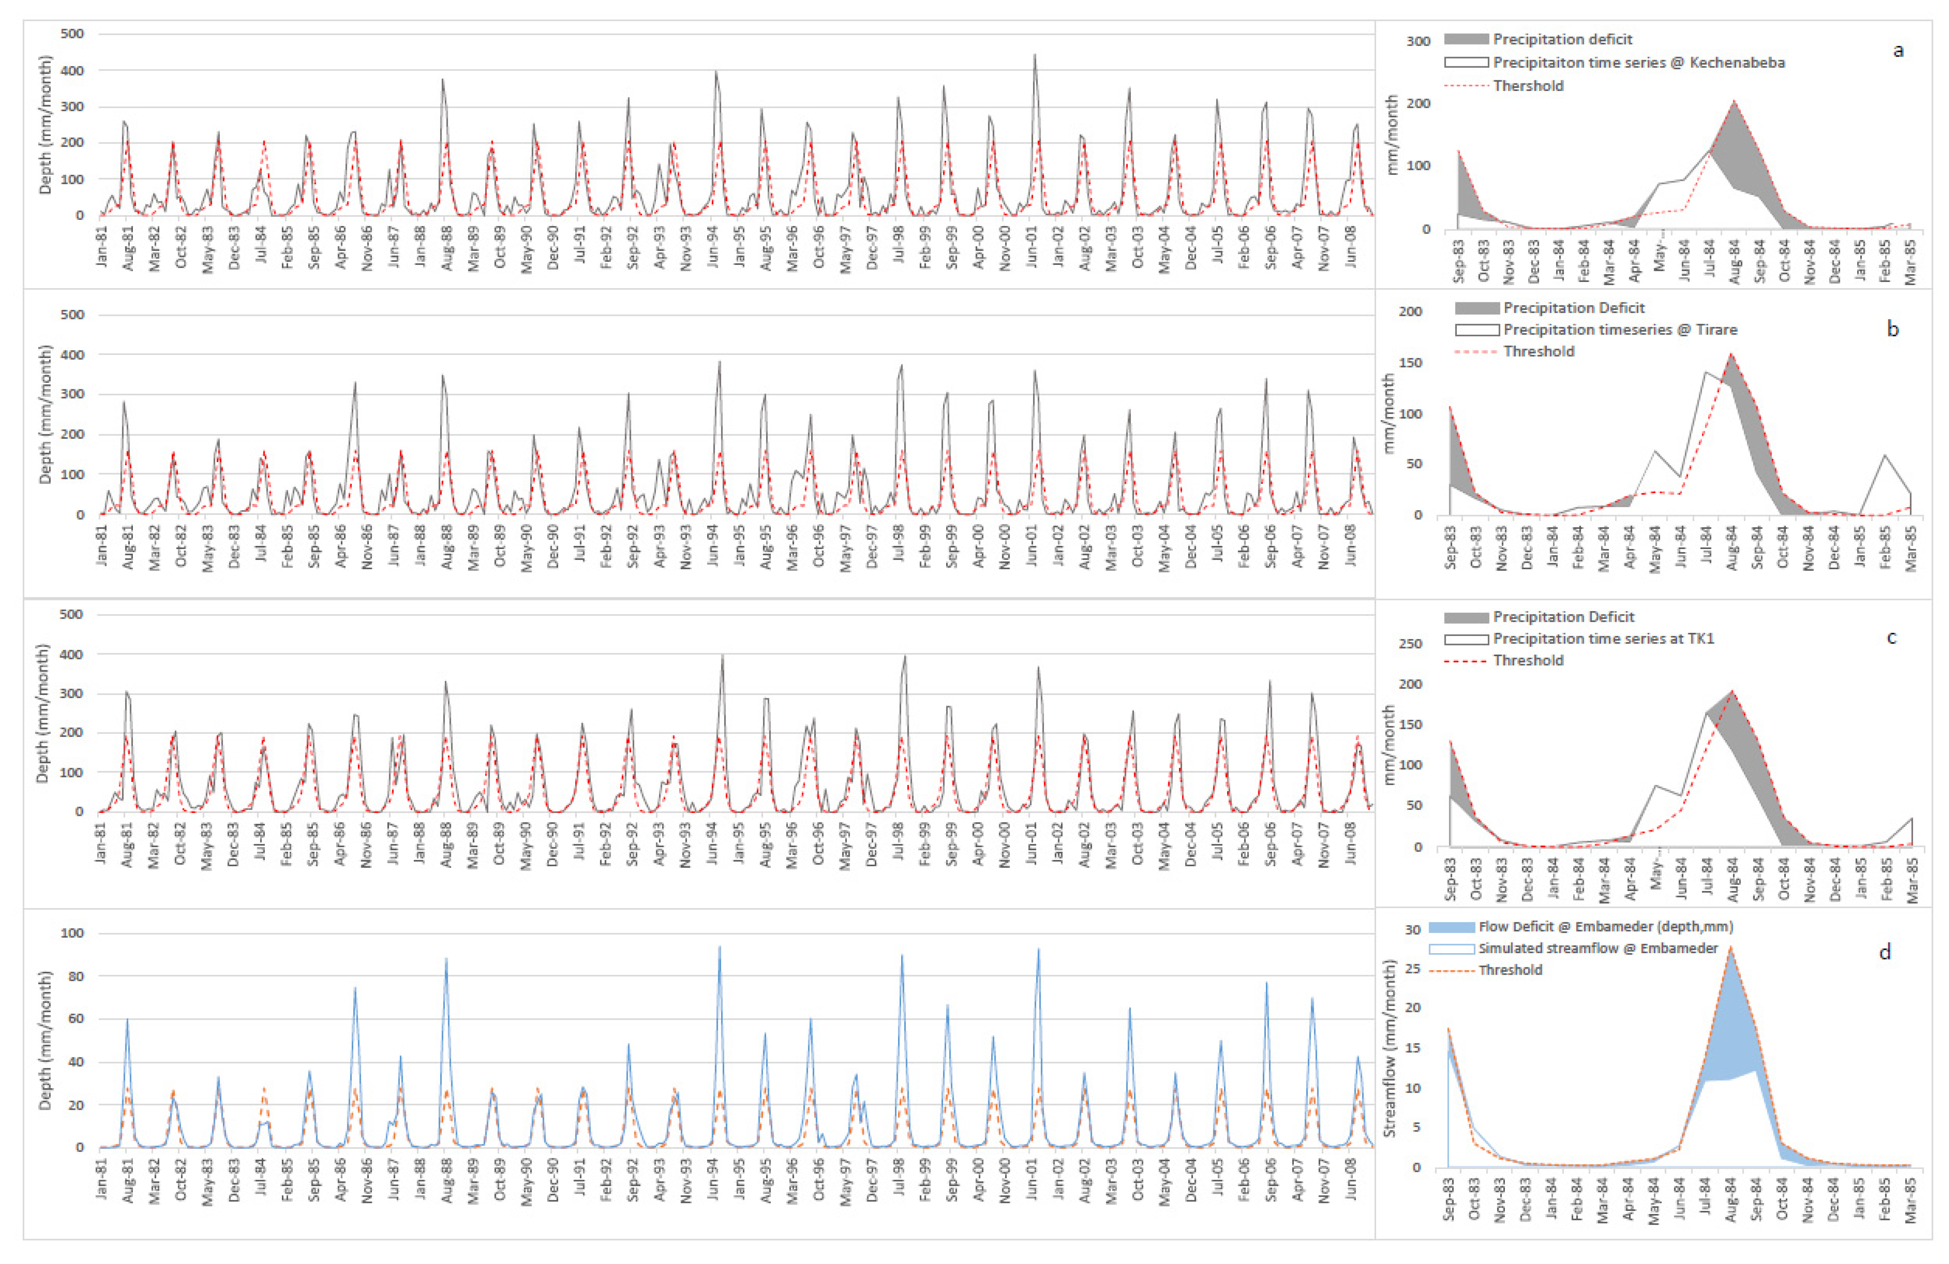Image resolution: width=1949 pixels, height=1264 pixels.
Task: Select the Simulated streamflow @ Embameder legend label
Action: [x=1598, y=948]
